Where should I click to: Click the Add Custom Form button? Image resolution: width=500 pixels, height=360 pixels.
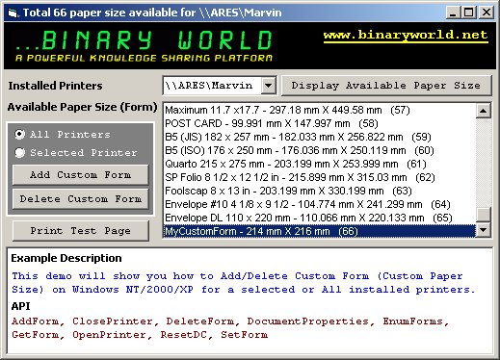80,175
